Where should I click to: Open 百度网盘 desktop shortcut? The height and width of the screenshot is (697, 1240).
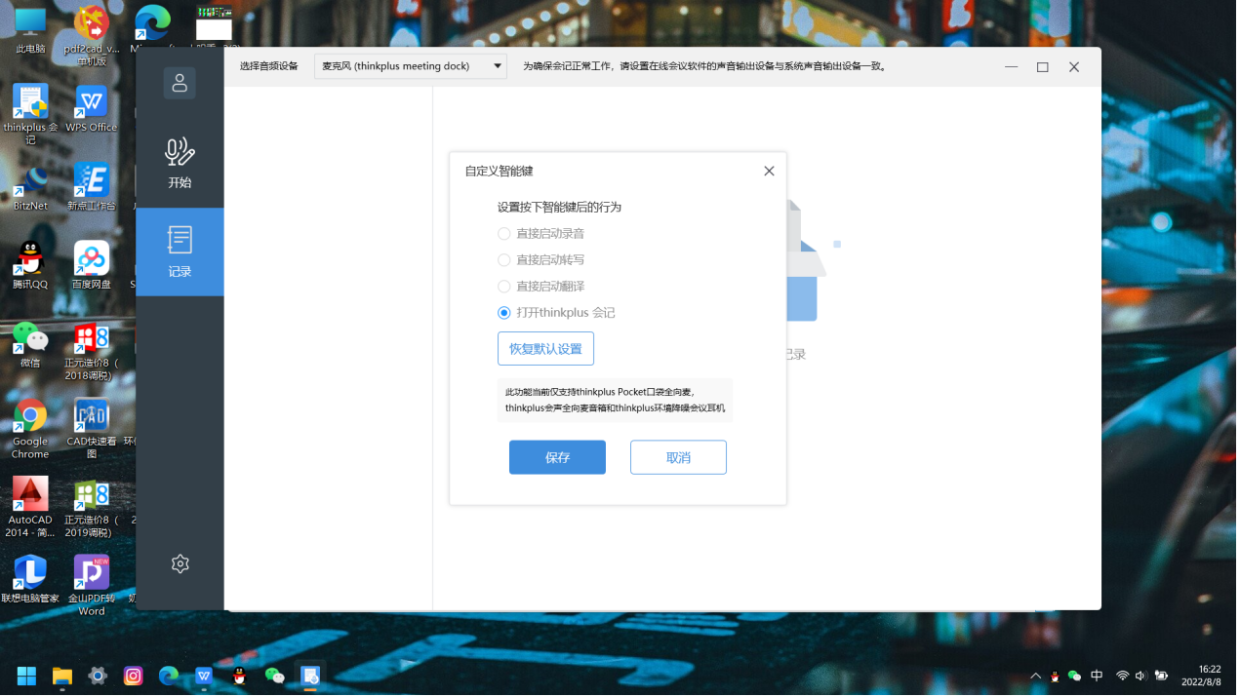click(x=92, y=266)
